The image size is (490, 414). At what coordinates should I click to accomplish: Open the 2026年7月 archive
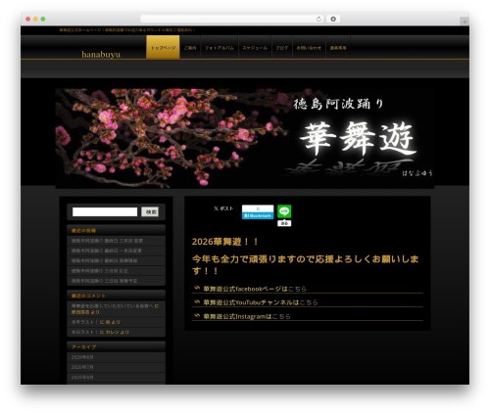point(82,367)
